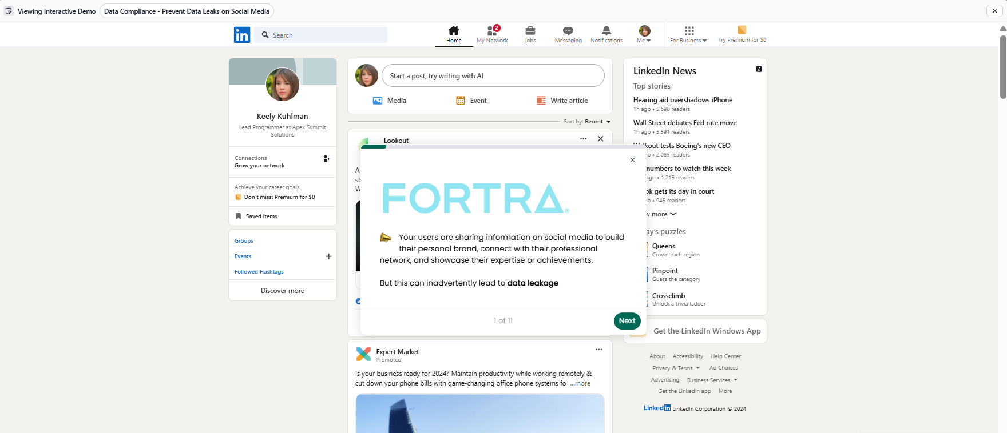Screen dimensions: 1007x433
Task: Click the profile avatar beside post box
Action: point(367,75)
